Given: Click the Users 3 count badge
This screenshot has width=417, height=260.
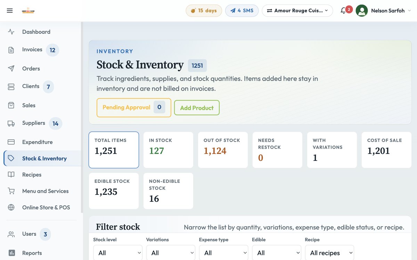Looking at the screenshot, I should pos(45,234).
